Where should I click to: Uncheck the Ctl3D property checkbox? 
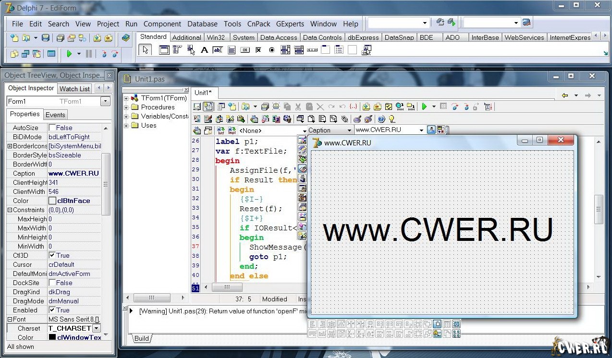pyautogui.click(x=52, y=255)
